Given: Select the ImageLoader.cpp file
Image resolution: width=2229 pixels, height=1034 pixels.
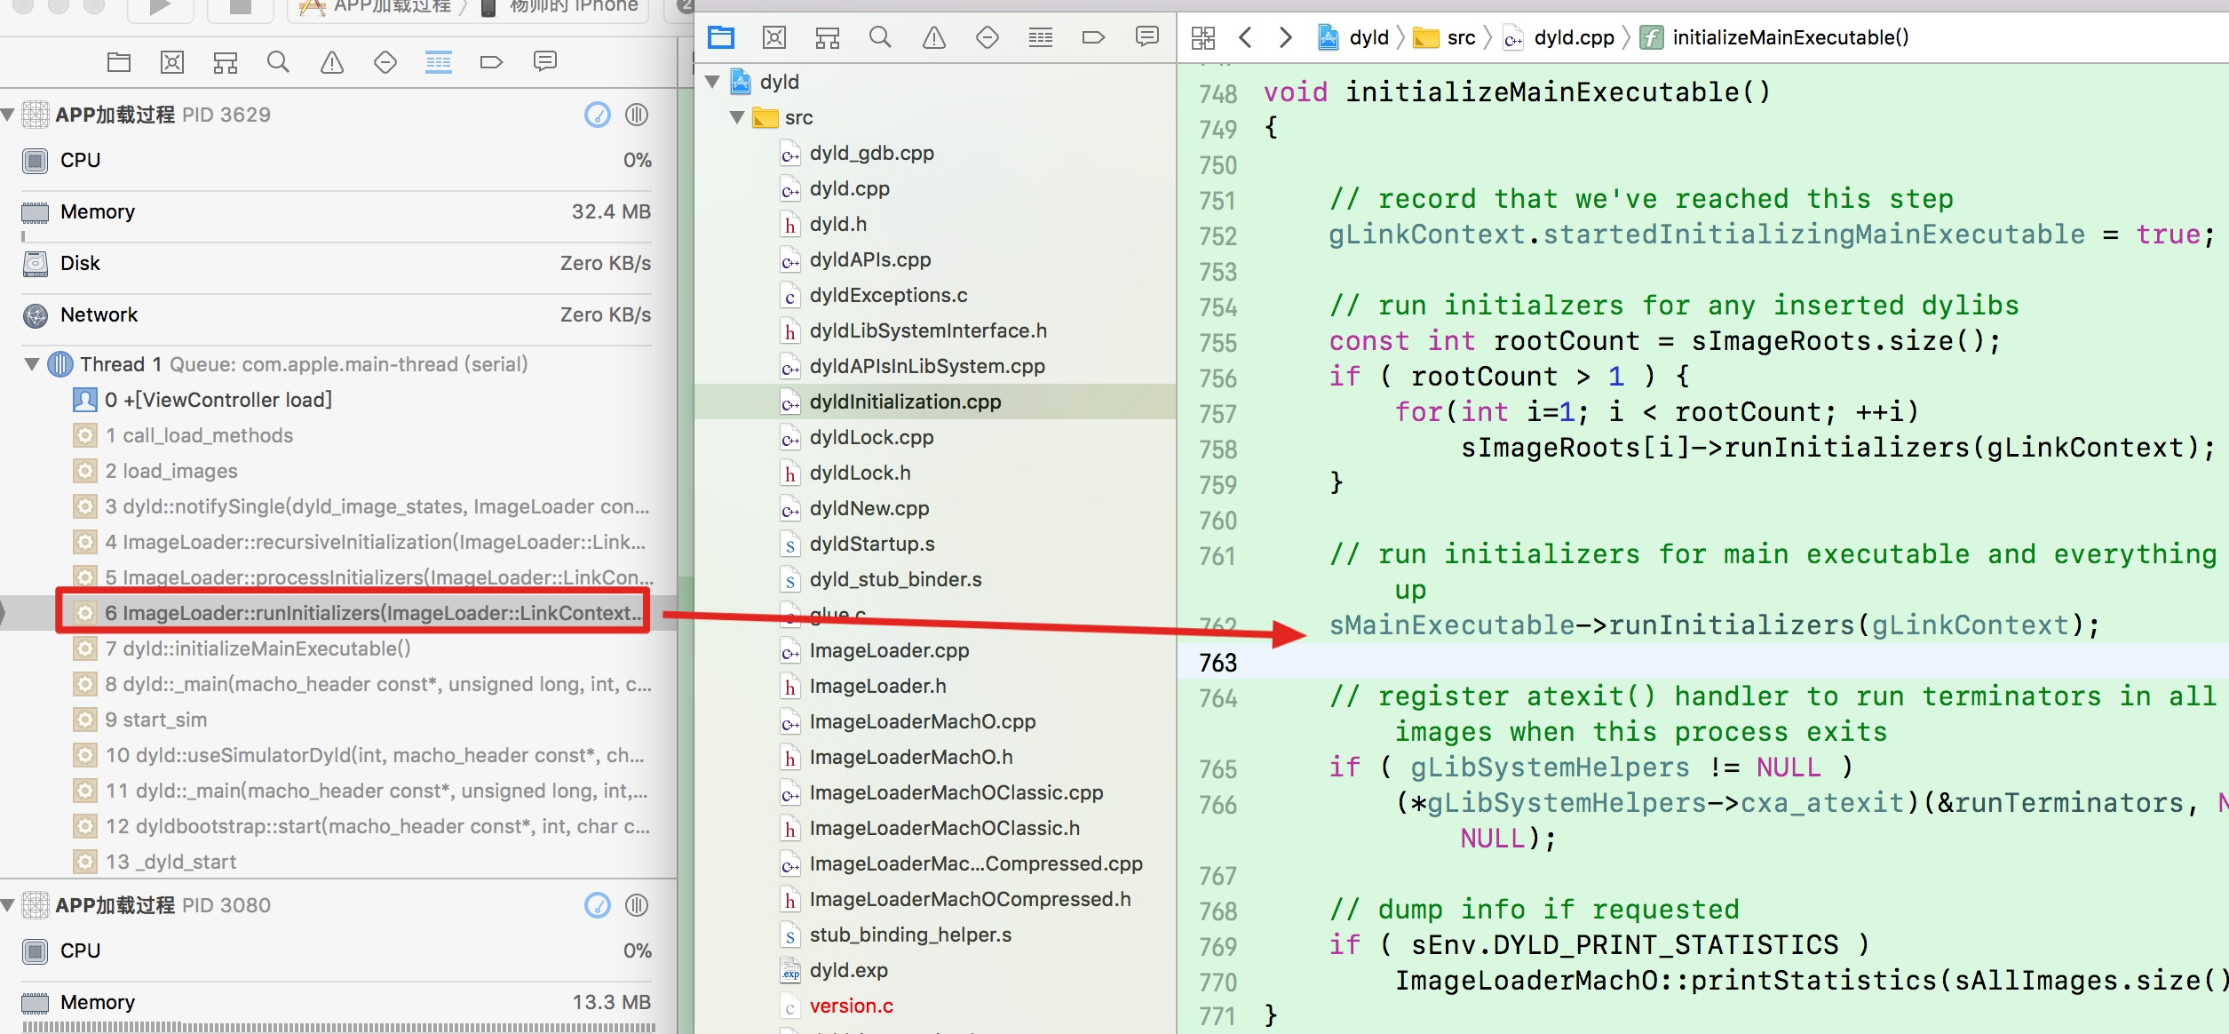Looking at the screenshot, I should click(888, 650).
